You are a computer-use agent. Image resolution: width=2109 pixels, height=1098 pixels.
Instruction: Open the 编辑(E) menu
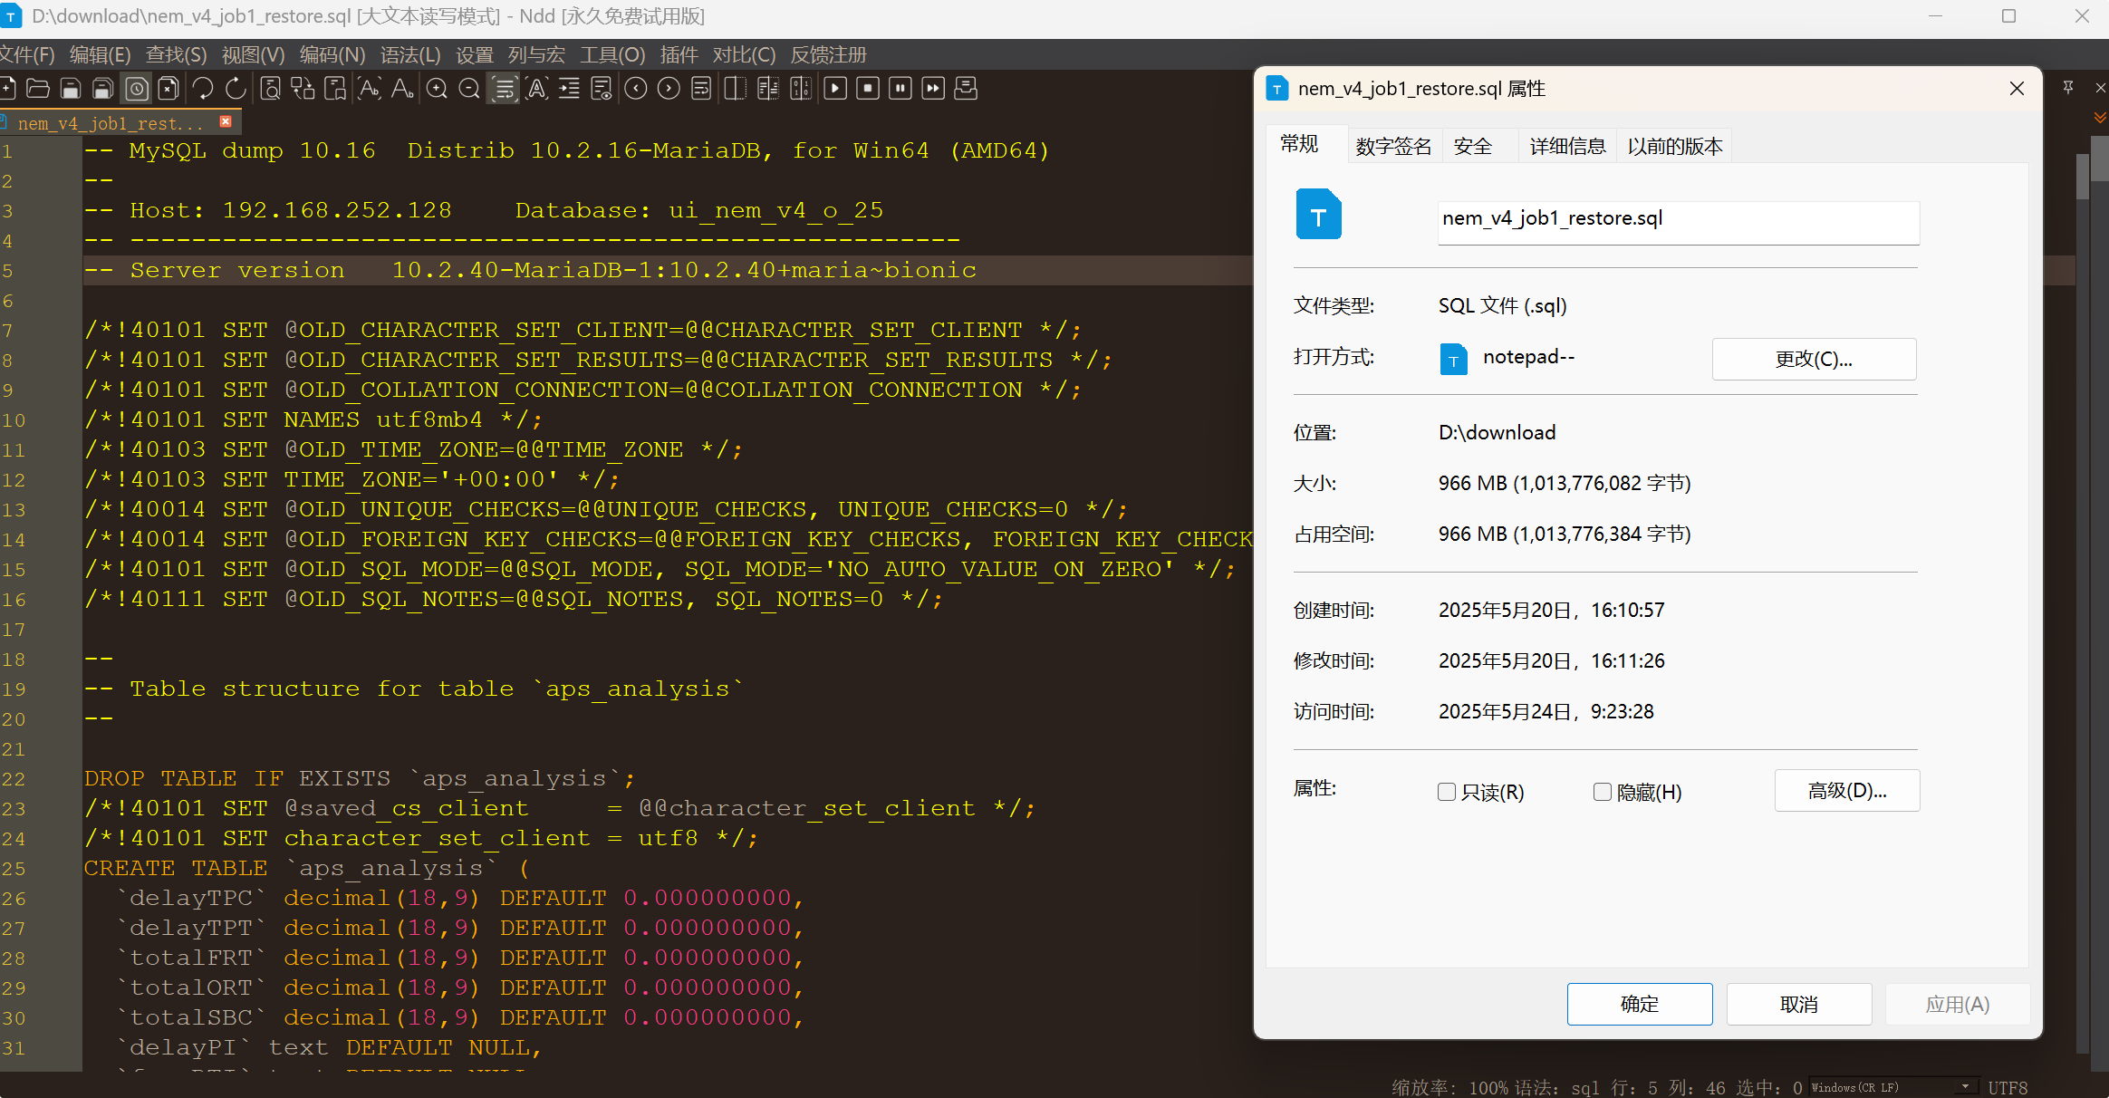[100, 54]
